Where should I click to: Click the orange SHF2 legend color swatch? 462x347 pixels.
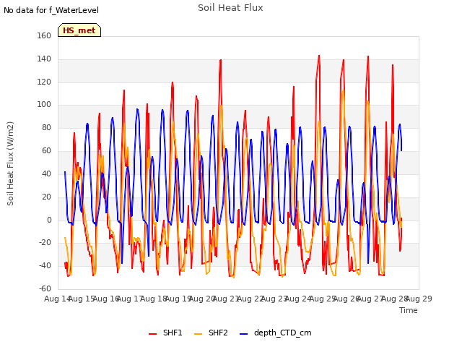199,334
